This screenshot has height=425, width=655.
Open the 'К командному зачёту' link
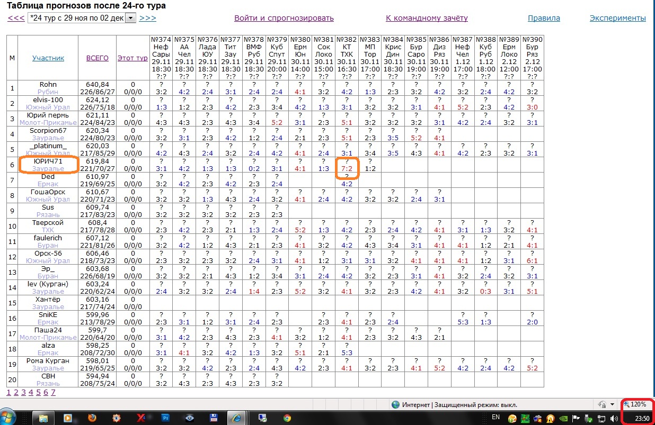[427, 18]
